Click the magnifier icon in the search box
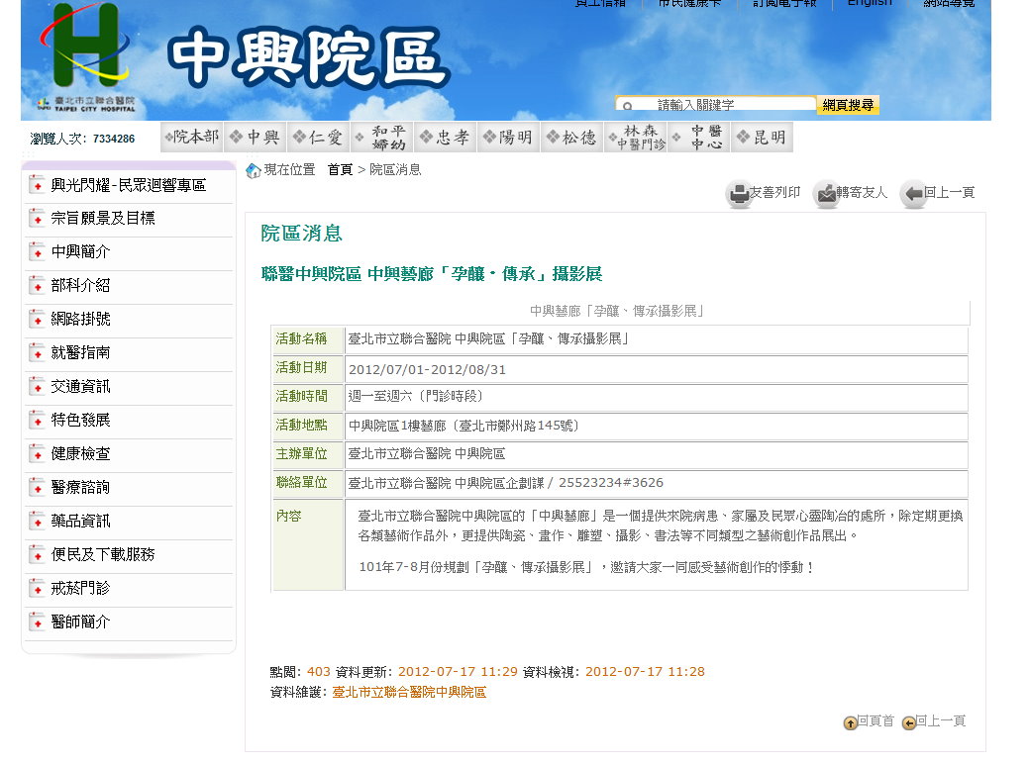Viewport: 1030px width, 765px height. pyautogui.click(x=627, y=106)
